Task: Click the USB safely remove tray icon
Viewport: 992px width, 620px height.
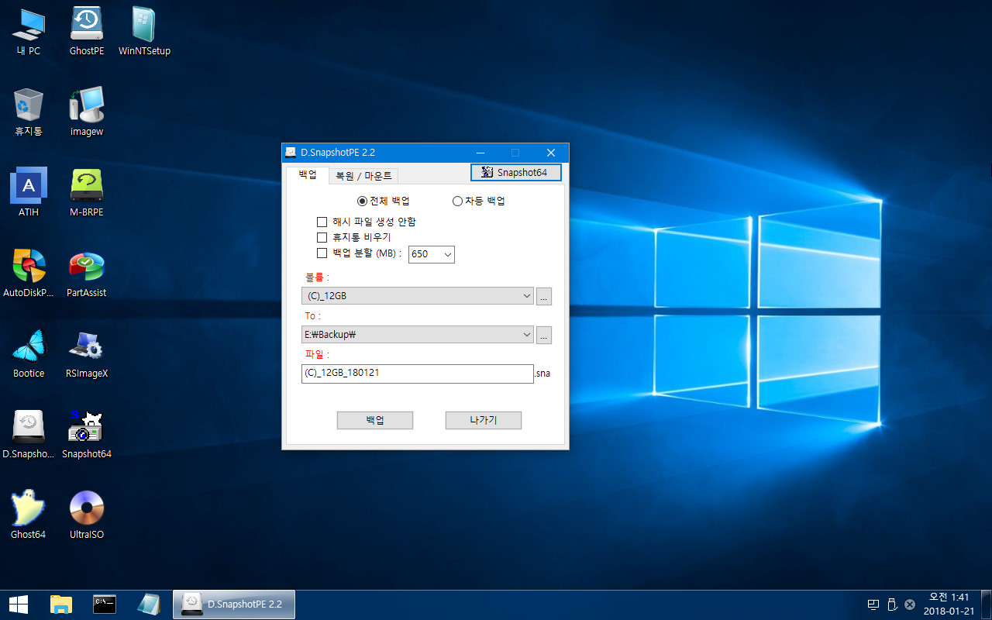Action: (x=892, y=604)
